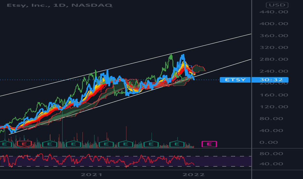Open green earnings marker just right of red one
303x179 pixels.
click(x=50, y=144)
